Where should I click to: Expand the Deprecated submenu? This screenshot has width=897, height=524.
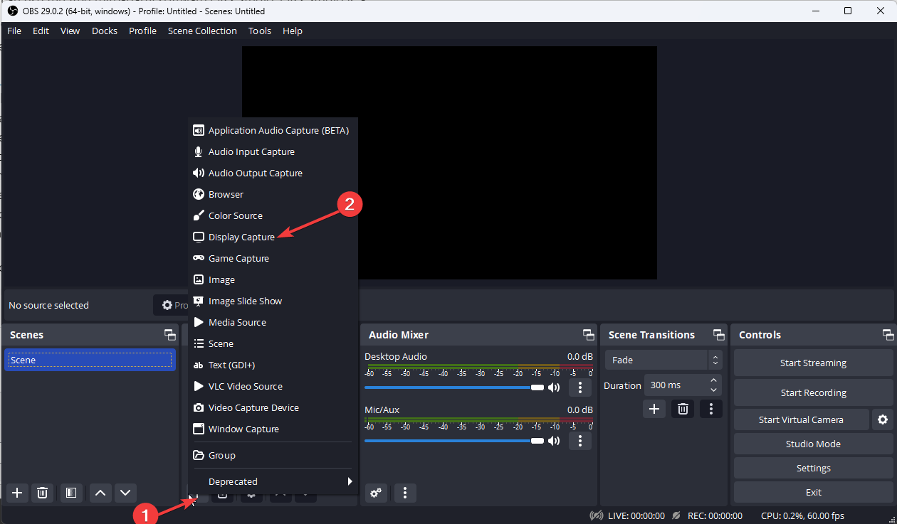[x=272, y=481]
